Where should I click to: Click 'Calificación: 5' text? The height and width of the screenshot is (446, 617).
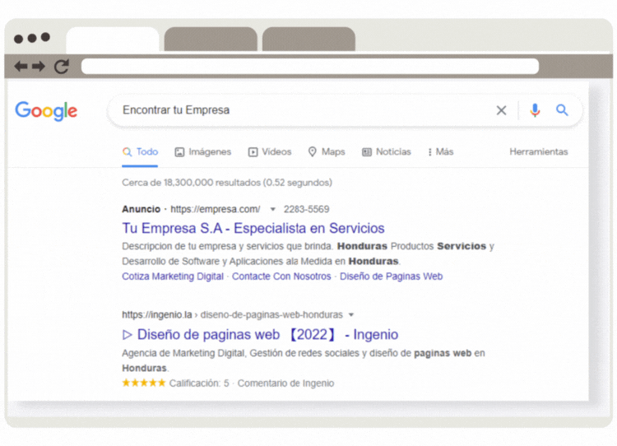199,383
